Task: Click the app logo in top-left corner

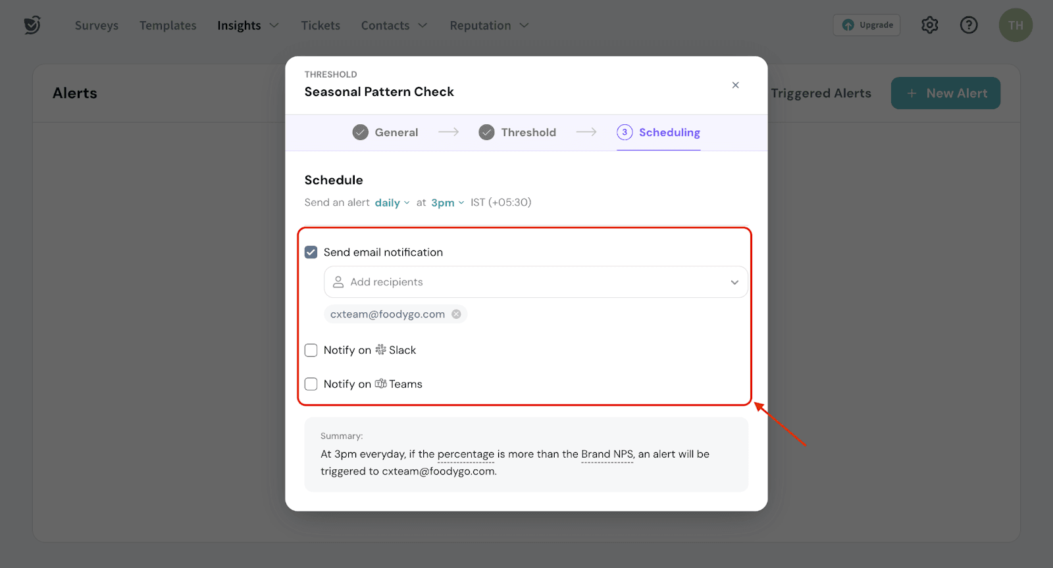Action: tap(32, 25)
